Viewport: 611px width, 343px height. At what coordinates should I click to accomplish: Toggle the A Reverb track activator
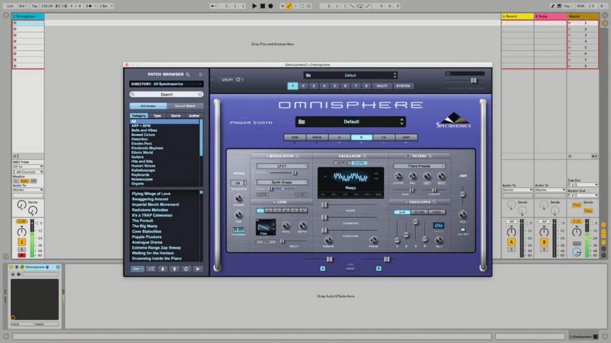511,242
